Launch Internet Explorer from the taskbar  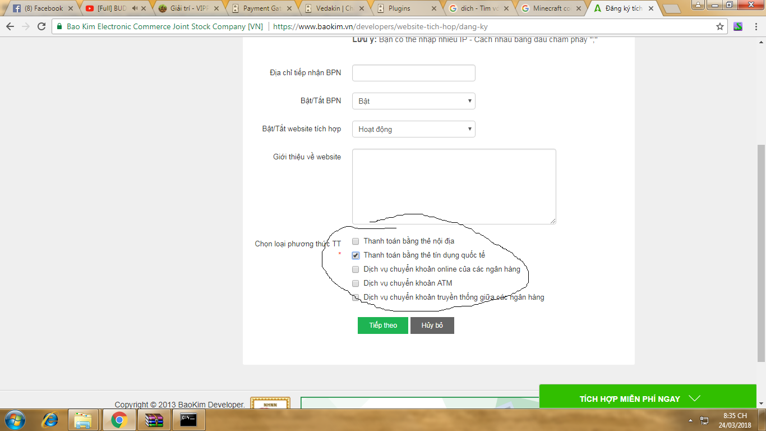point(50,420)
